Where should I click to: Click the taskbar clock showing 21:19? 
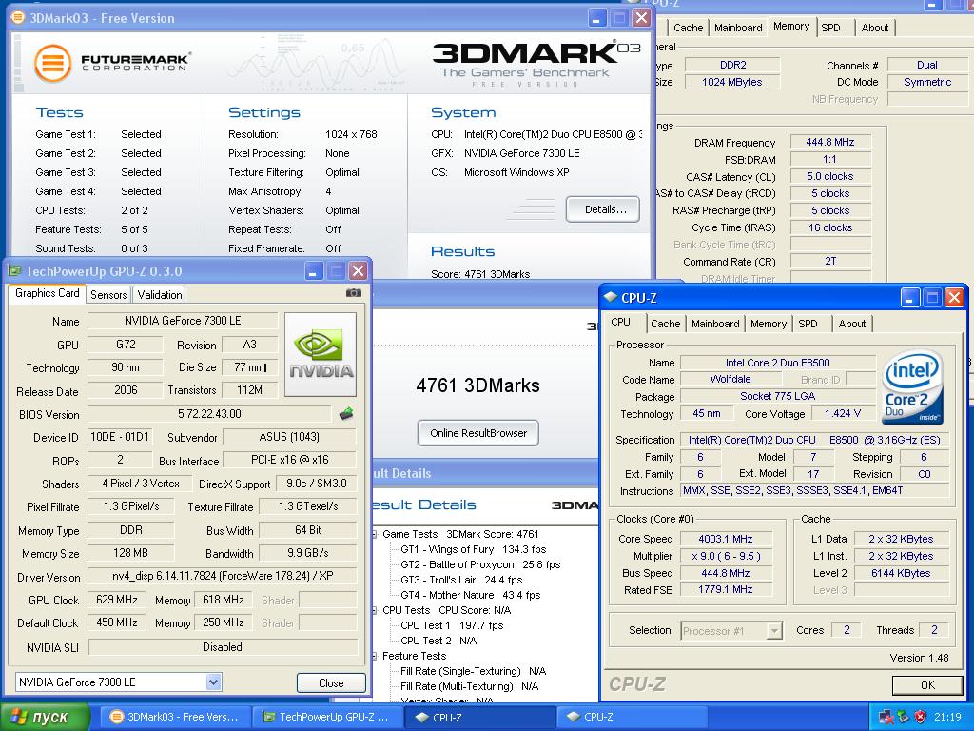947,717
